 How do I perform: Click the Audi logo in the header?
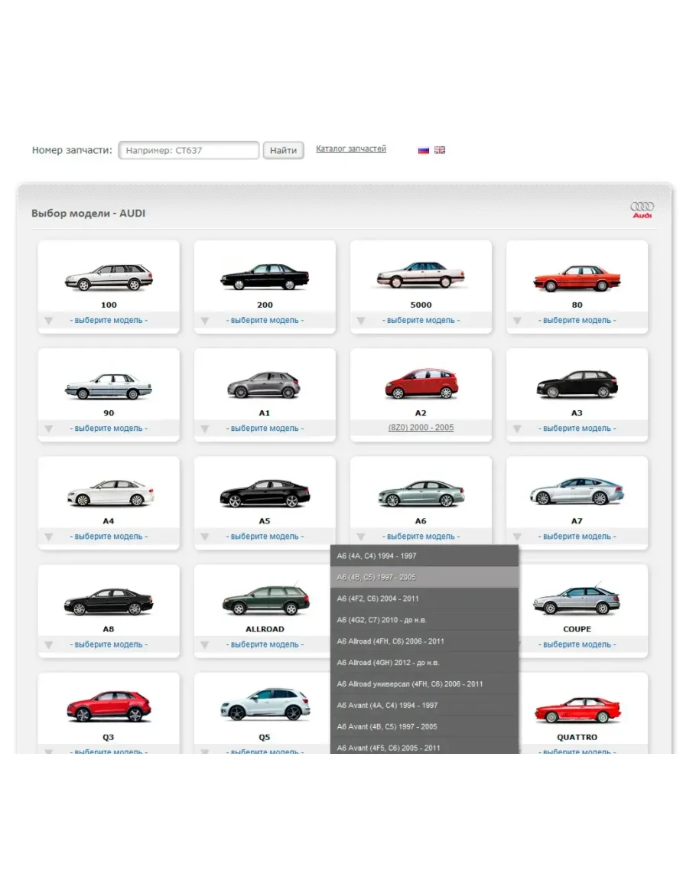click(642, 210)
